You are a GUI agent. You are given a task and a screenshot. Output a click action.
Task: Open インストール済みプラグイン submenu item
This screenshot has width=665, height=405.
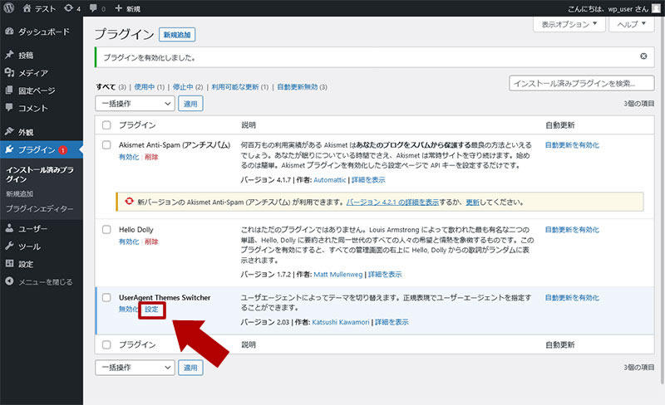40,174
